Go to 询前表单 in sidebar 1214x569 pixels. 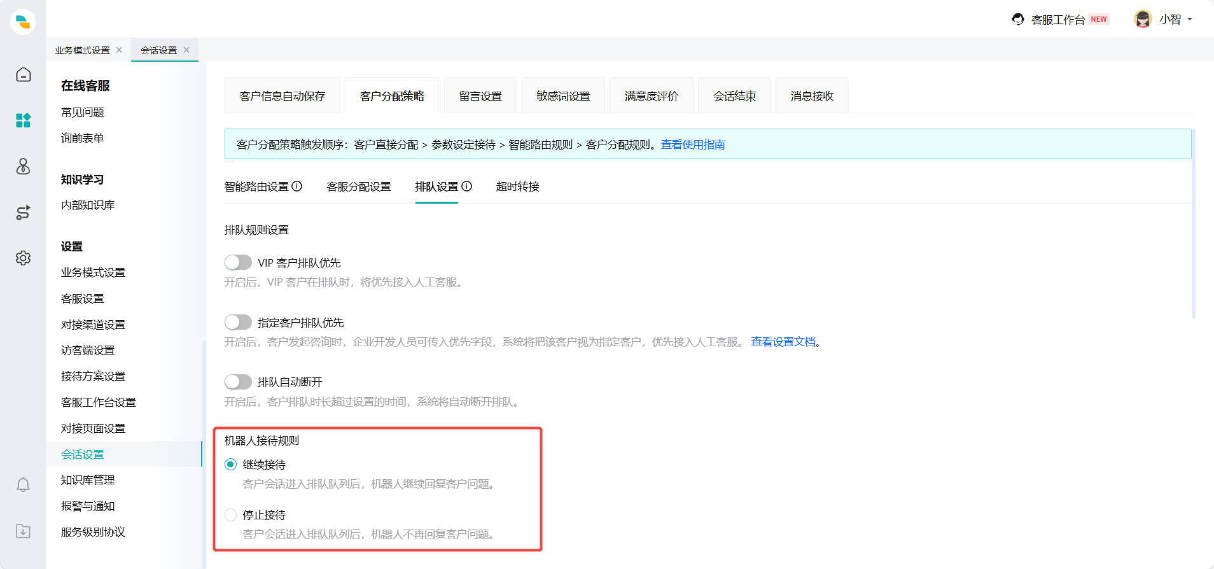pos(83,138)
